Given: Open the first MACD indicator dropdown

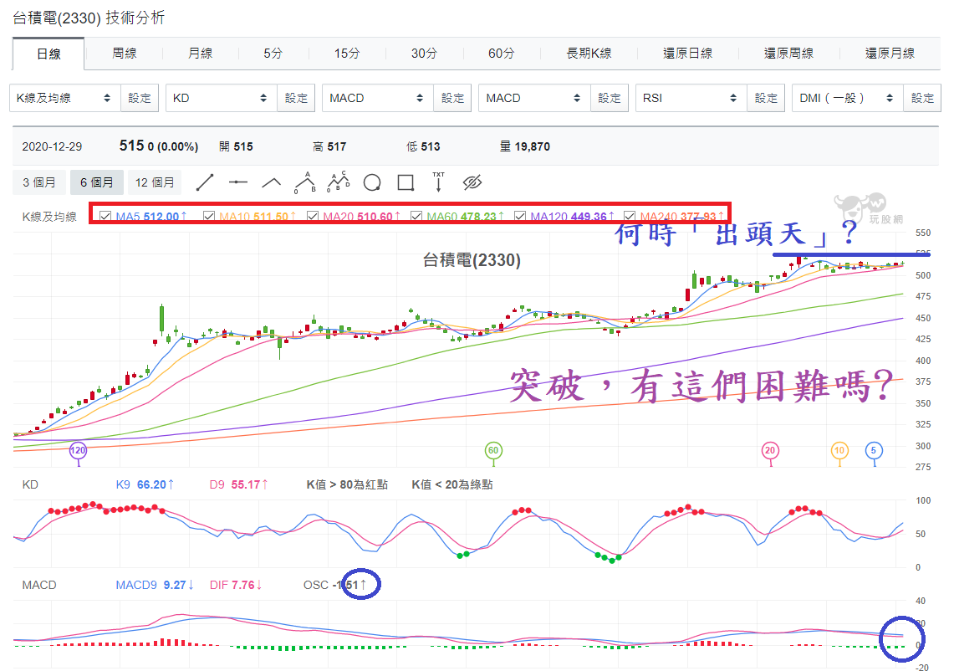Looking at the screenshot, I should pos(377,98).
